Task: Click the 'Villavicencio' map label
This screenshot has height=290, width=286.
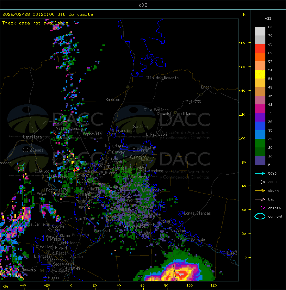Action: click(69, 128)
